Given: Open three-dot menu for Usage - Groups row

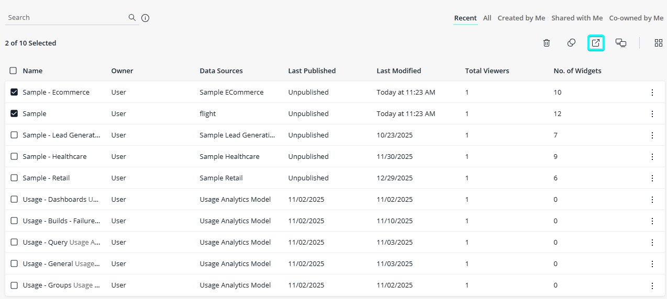Looking at the screenshot, I should click(x=652, y=285).
